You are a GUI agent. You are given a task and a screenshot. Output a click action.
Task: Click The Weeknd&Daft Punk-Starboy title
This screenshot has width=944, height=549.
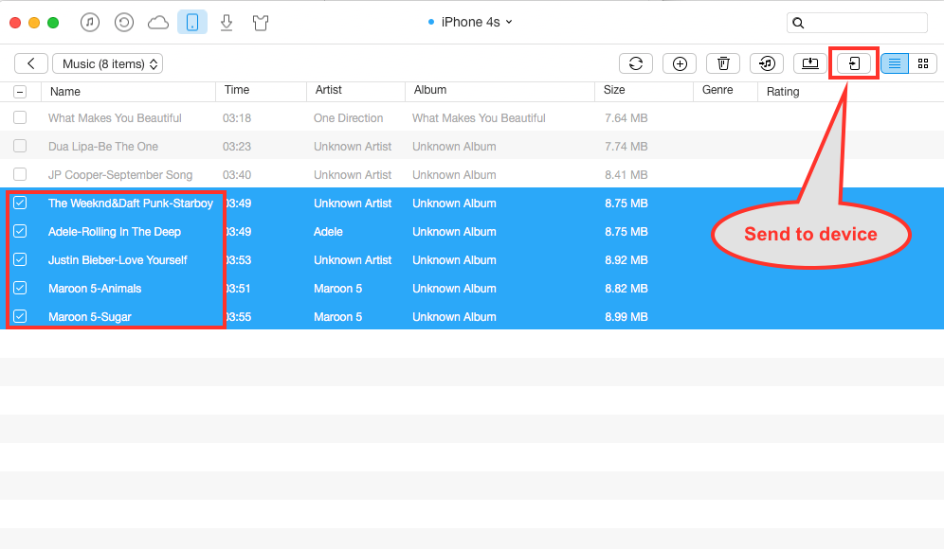(x=131, y=204)
